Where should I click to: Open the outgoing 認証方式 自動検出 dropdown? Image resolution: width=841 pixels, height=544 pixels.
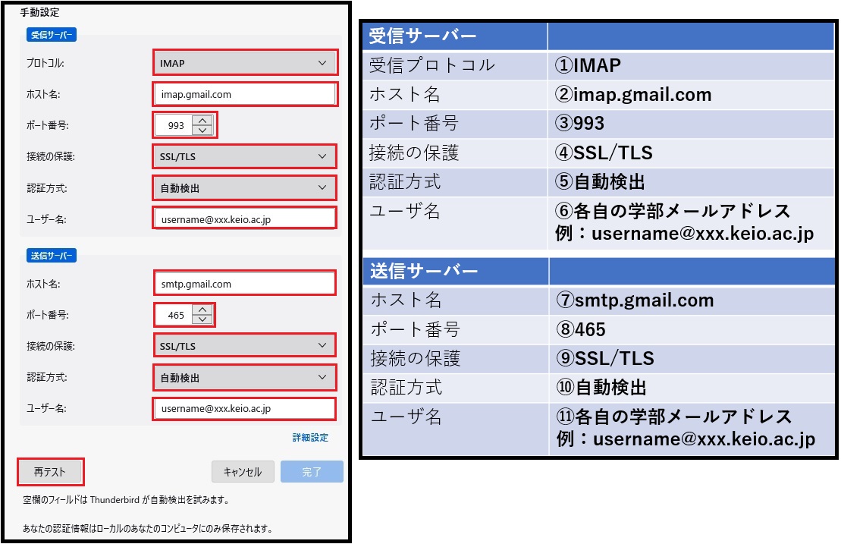click(245, 378)
